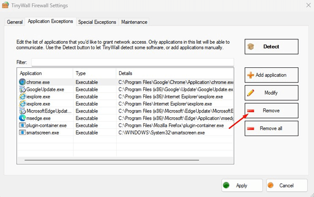This screenshot has width=314, height=197.
Task: Select msedge.exe in the list
Action: (x=38, y=118)
